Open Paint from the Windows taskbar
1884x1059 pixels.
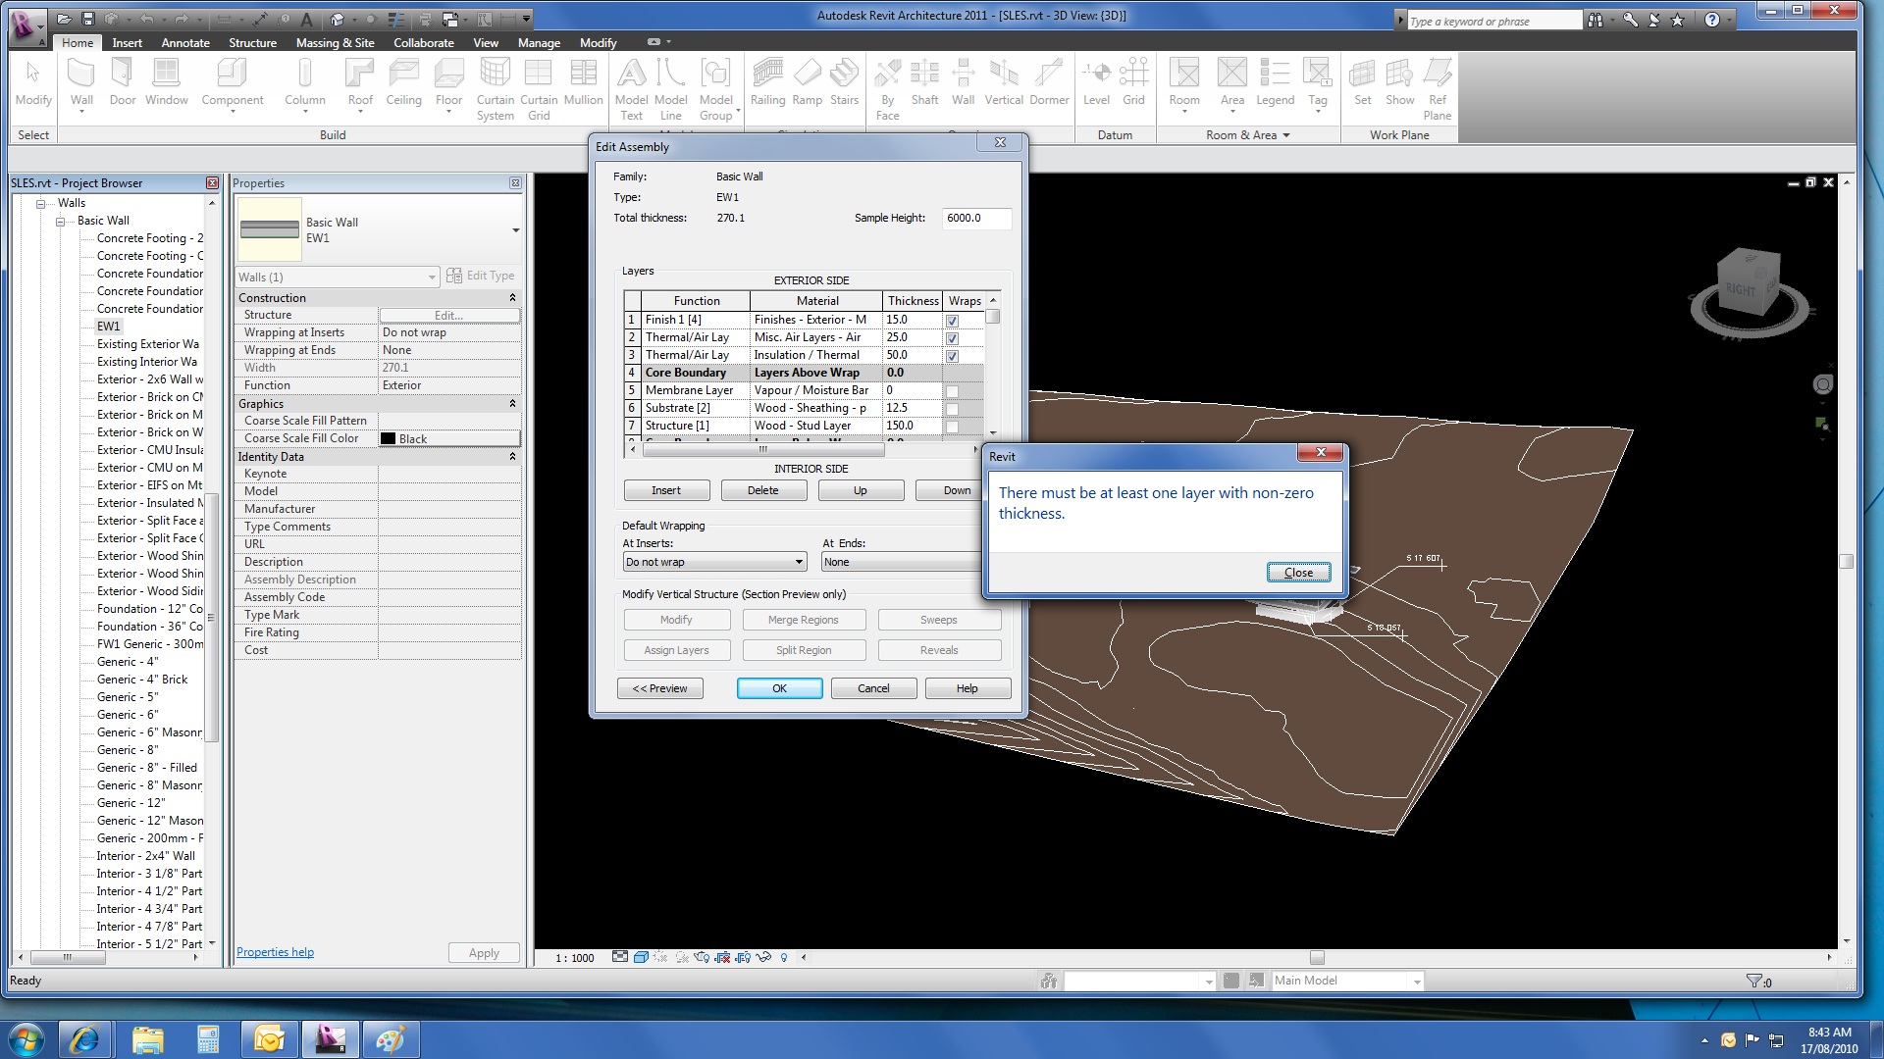tap(391, 1038)
